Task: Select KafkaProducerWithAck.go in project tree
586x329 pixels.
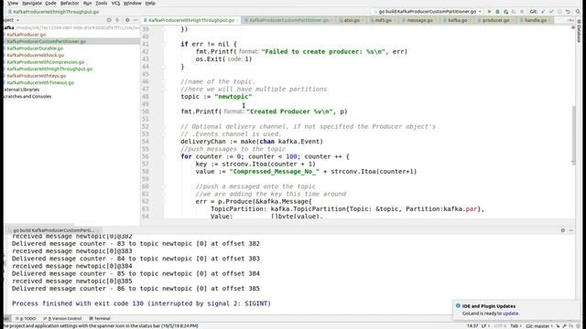Action: [35, 55]
